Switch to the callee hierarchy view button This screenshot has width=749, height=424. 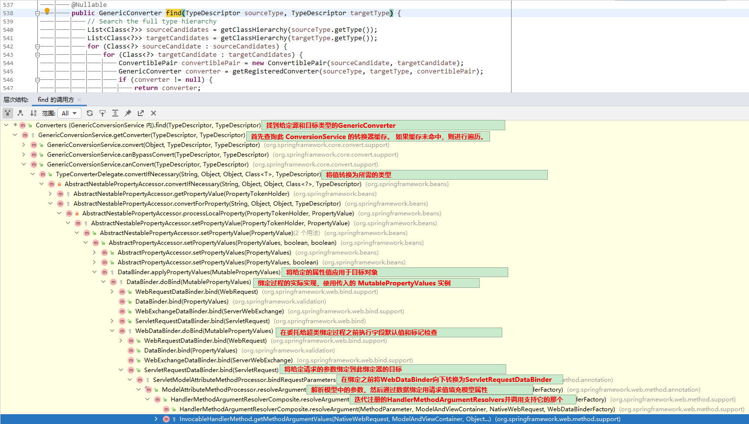click(x=21, y=113)
